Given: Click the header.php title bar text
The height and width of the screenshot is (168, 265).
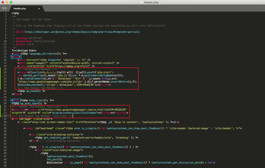Looking at the screenshot, I should click(x=151, y=2).
